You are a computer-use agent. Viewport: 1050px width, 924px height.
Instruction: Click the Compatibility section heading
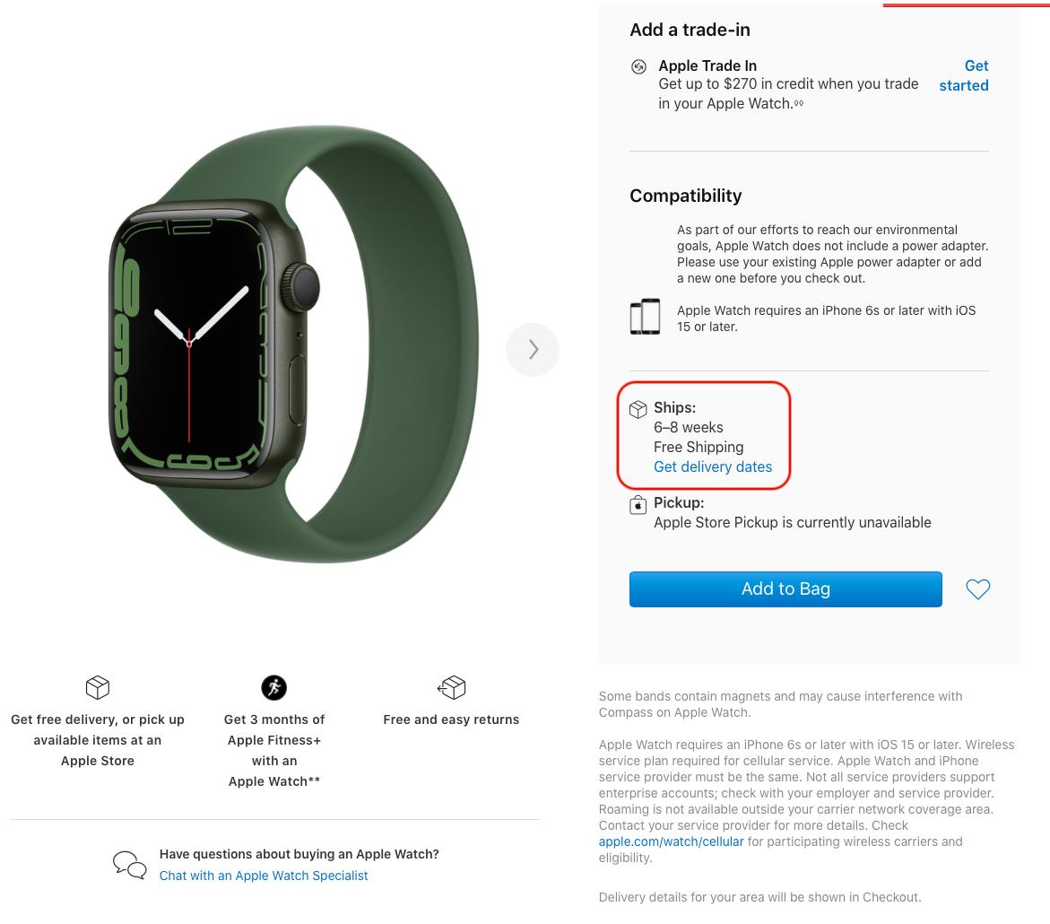(686, 196)
